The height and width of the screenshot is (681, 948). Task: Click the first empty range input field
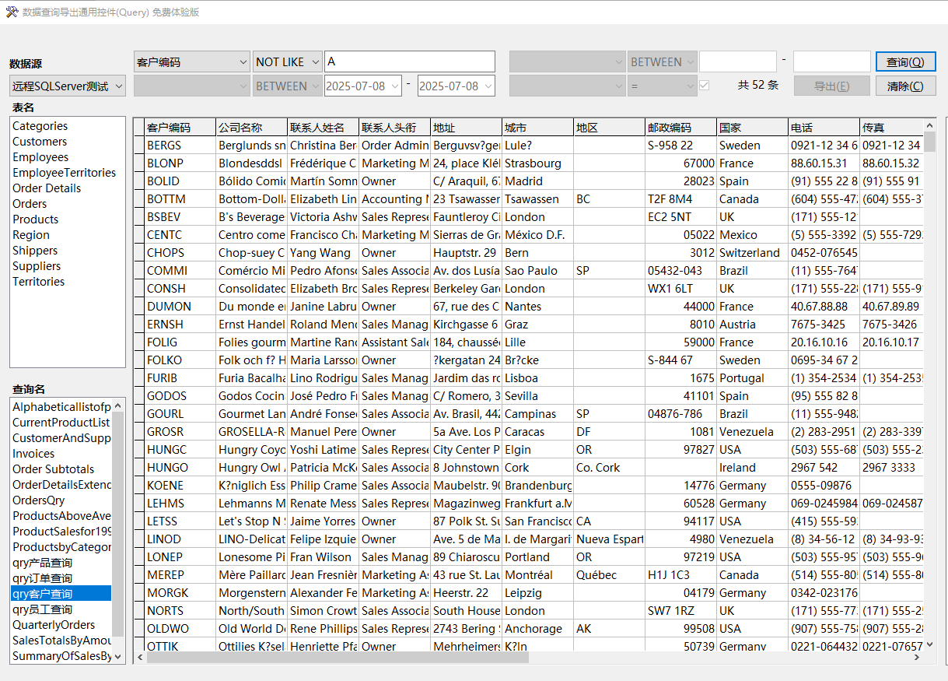(x=738, y=62)
